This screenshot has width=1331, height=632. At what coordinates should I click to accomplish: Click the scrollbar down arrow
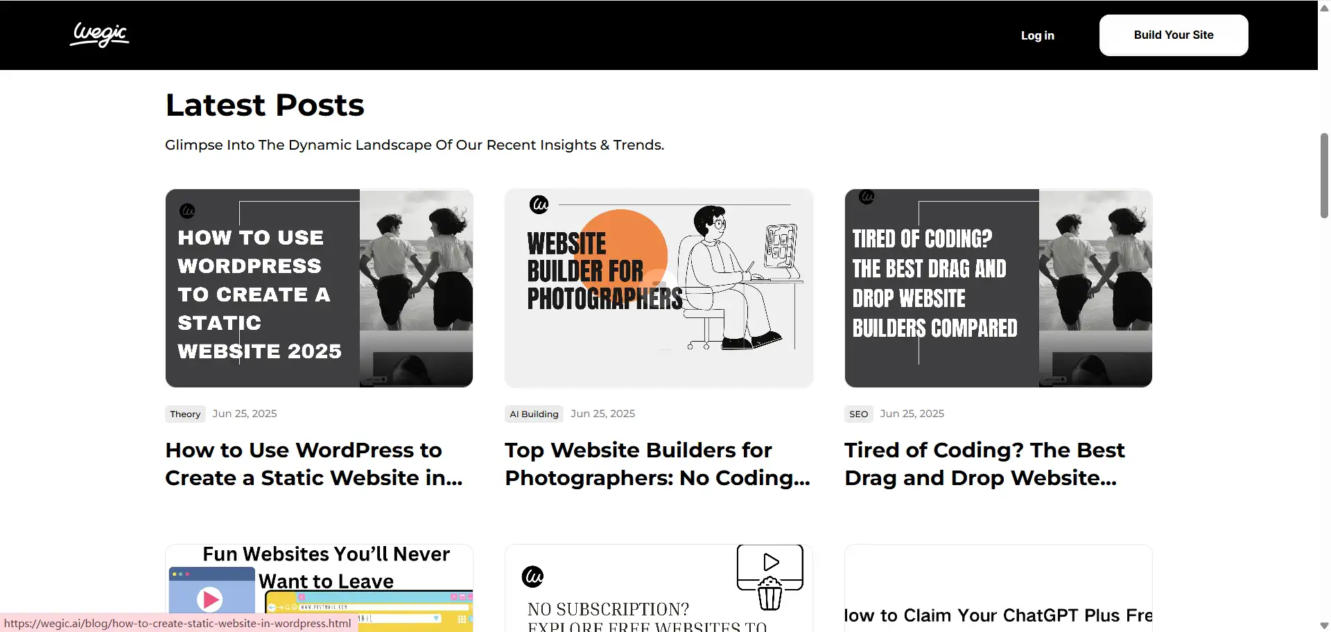click(1324, 626)
